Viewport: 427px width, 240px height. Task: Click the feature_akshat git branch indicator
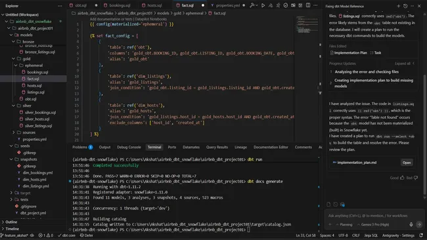pyautogui.click(x=14, y=235)
